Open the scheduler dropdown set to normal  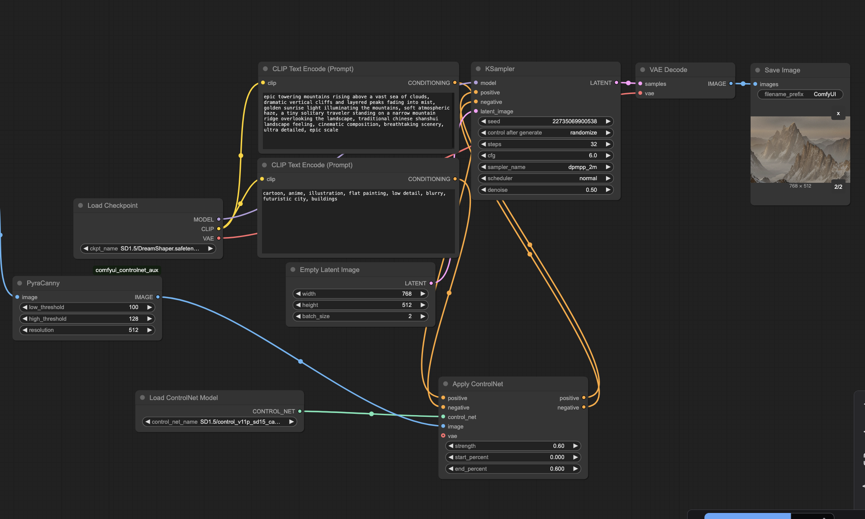546,178
